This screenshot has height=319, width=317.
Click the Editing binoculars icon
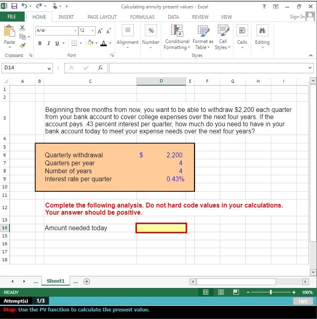[262, 30]
